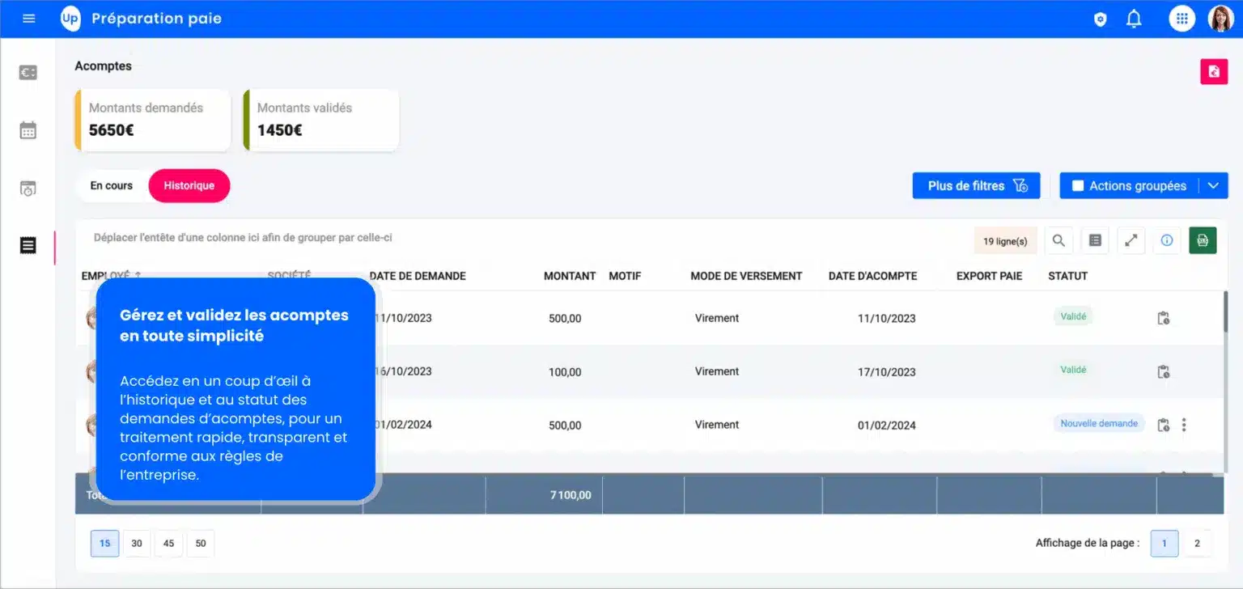Click the info icon above table
Viewport: 1243px width, 589px height.
click(x=1166, y=240)
